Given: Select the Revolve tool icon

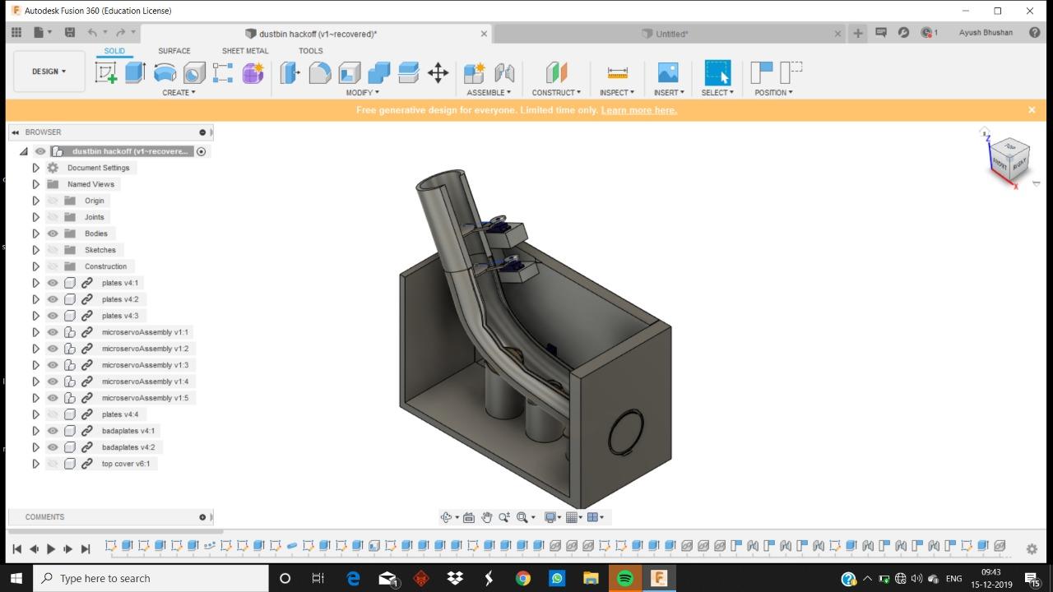Looking at the screenshot, I should point(165,72).
